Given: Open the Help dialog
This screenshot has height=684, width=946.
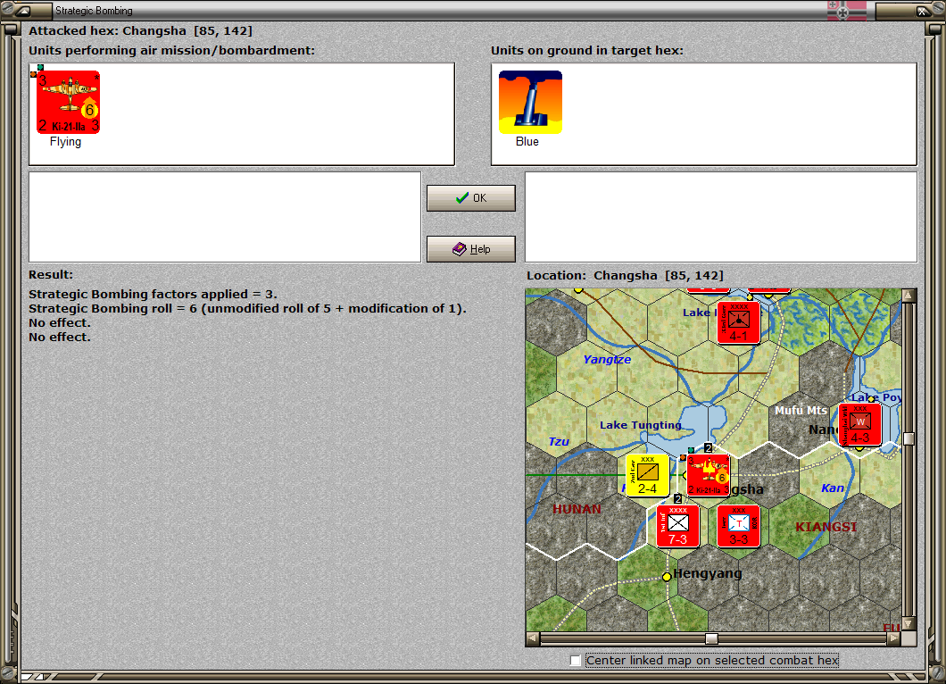Looking at the screenshot, I should tap(470, 248).
